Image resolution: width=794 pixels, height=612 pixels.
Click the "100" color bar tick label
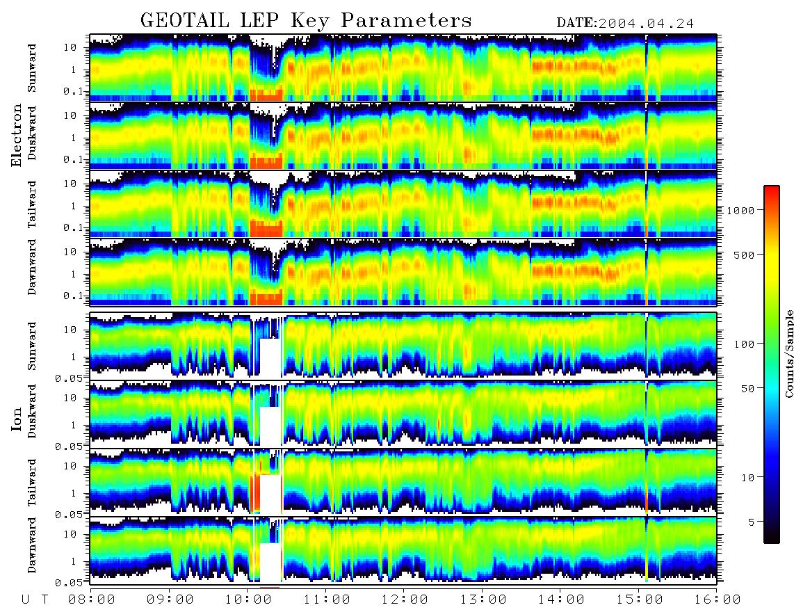click(x=744, y=344)
